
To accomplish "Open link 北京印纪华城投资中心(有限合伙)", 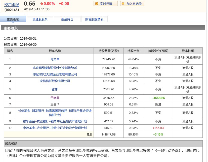I will click(x=55, y=68).
